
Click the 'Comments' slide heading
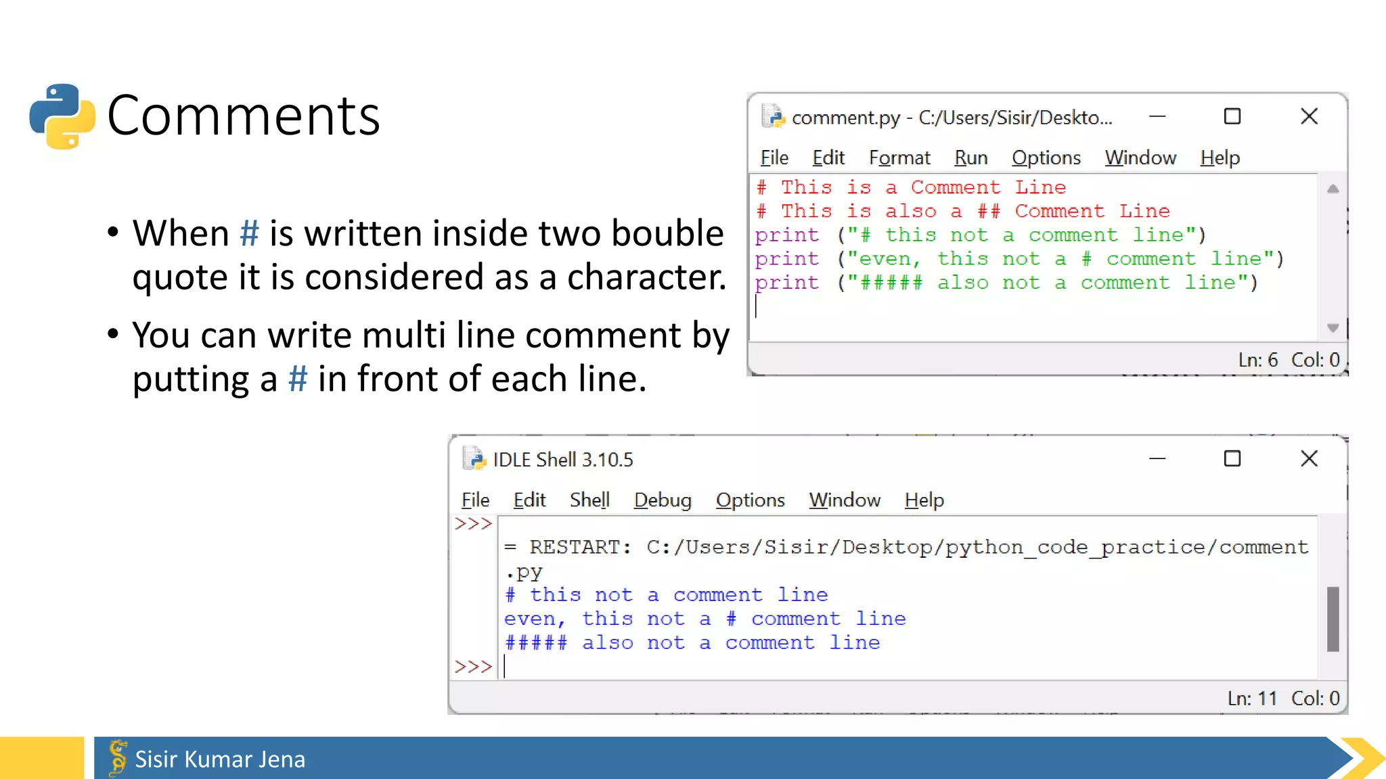(244, 116)
